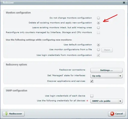The width and height of the screenshot is (128, 119).
Task: Click the 'Monitors configuration' section heading
Action: (x=18, y=13)
